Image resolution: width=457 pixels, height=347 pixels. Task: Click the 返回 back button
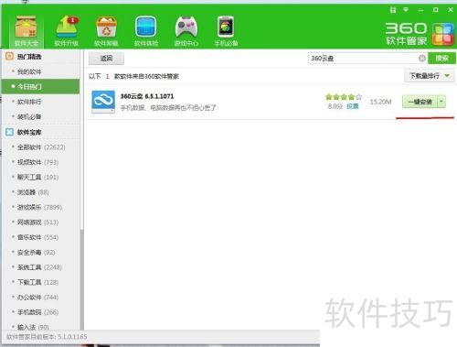106,59
